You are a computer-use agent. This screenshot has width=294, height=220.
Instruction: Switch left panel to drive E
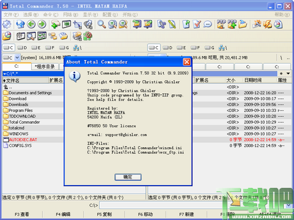click(x=36, y=48)
